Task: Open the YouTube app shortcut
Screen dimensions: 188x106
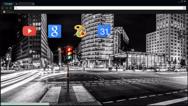Action: pyautogui.click(x=29, y=31)
